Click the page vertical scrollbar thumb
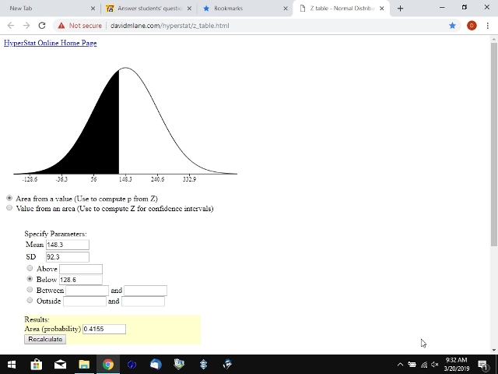498x374 pixels. 494,144
